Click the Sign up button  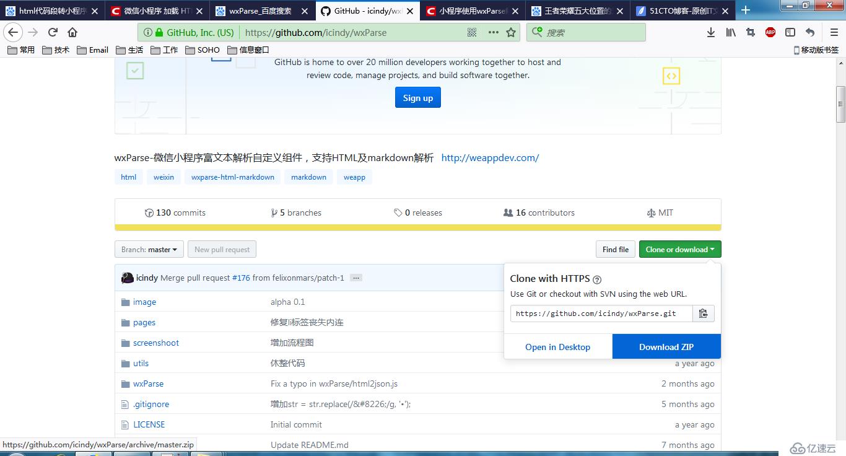(x=418, y=98)
